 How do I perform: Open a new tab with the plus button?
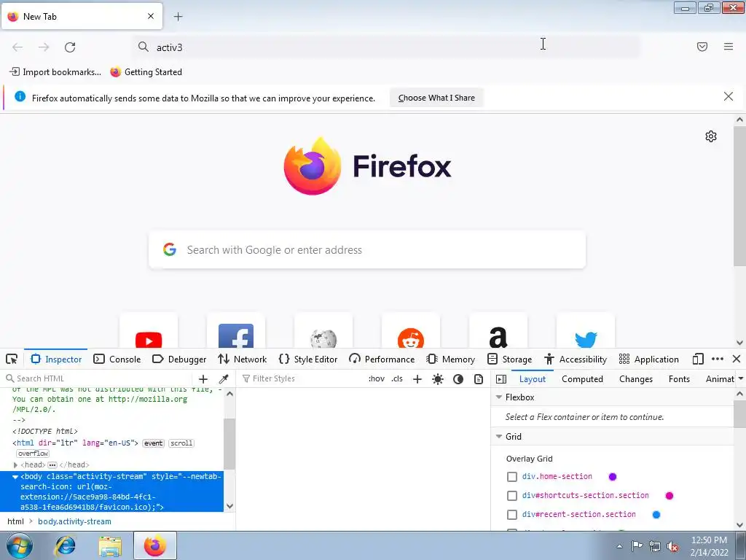pyautogui.click(x=178, y=17)
